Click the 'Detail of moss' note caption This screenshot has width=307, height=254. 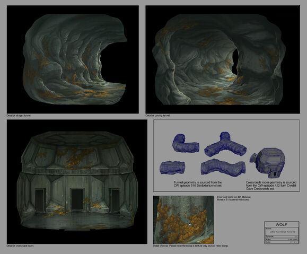coord(190,246)
